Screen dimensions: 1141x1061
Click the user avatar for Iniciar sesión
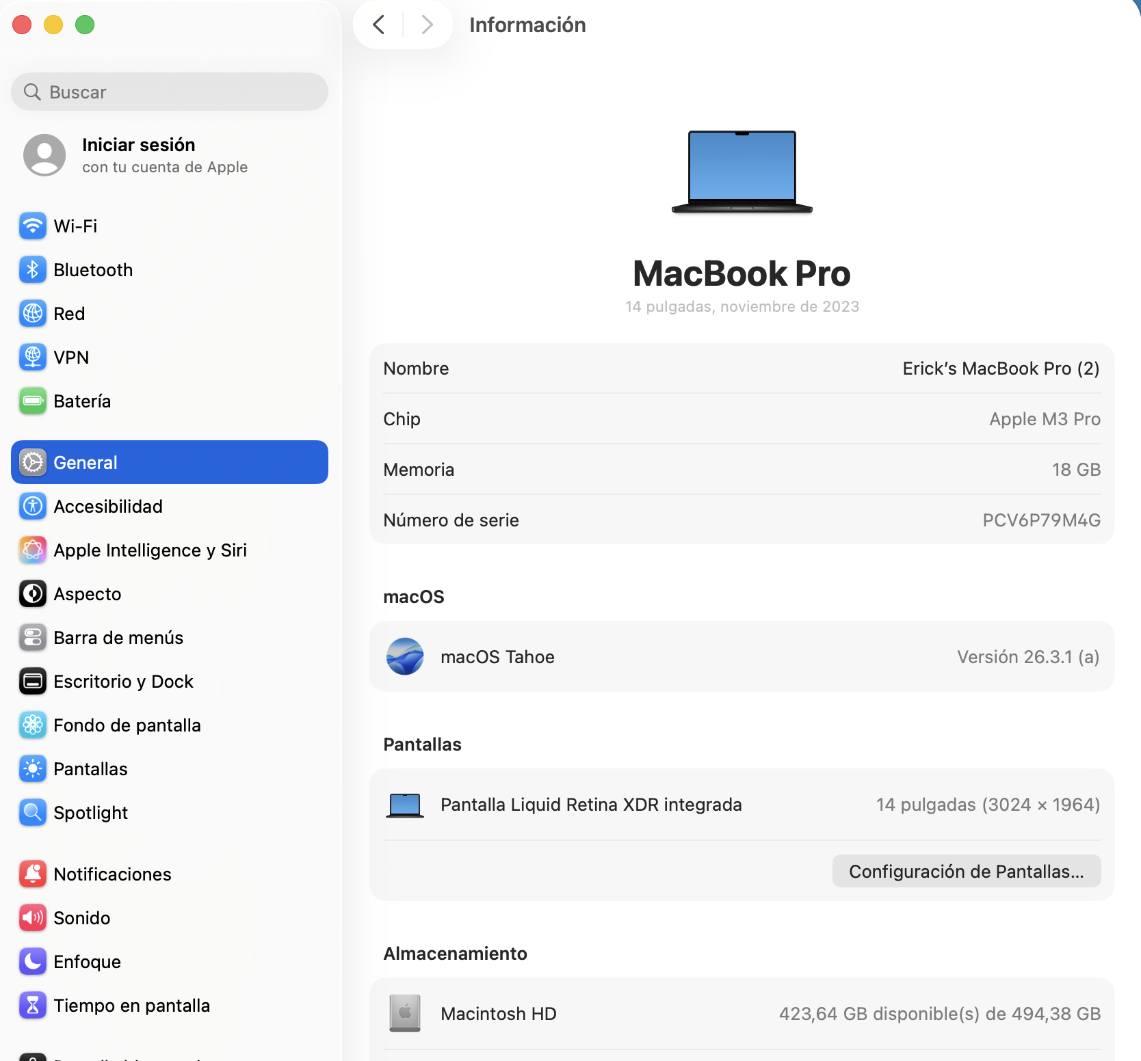coord(44,155)
